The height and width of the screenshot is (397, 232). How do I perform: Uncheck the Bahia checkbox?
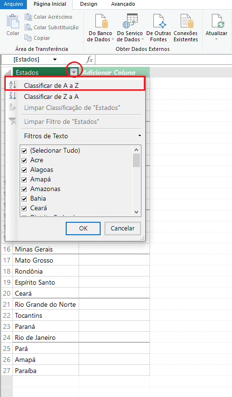point(24,199)
